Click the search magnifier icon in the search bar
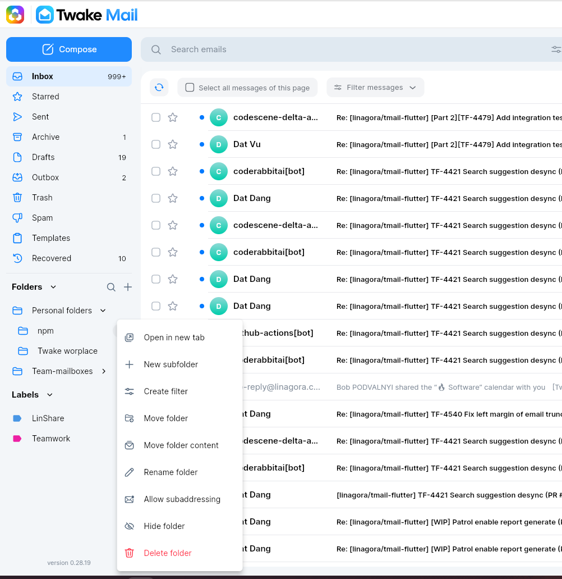Image resolution: width=562 pixels, height=579 pixels. click(x=156, y=49)
